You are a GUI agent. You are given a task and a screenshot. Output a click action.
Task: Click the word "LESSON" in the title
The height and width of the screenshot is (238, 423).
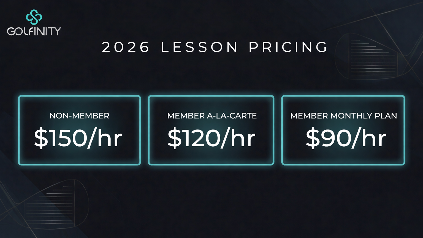pyautogui.click(x=199, y=47)
